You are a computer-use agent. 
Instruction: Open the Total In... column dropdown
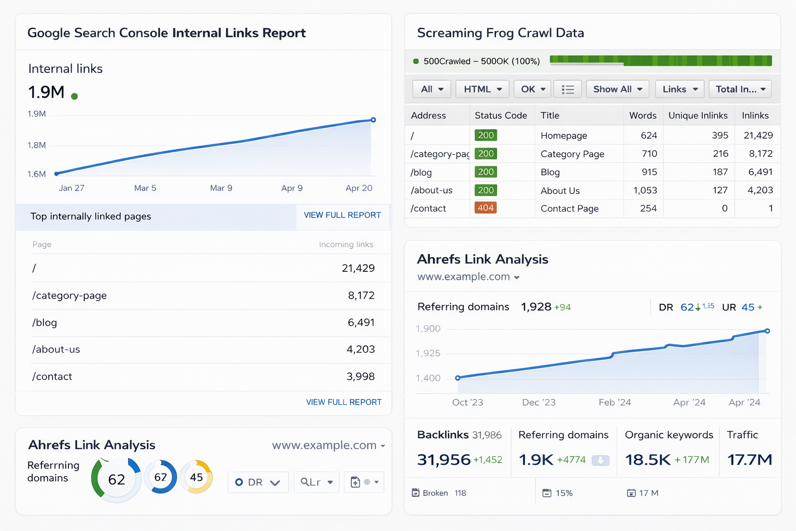tap(740, 89)
